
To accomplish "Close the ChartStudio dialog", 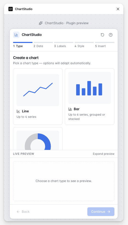I will (118, 9).
